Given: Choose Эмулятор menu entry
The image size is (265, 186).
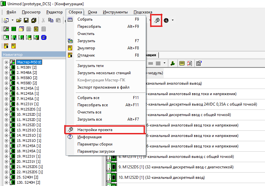Looking at the screenshot, I should click(106, 48).
